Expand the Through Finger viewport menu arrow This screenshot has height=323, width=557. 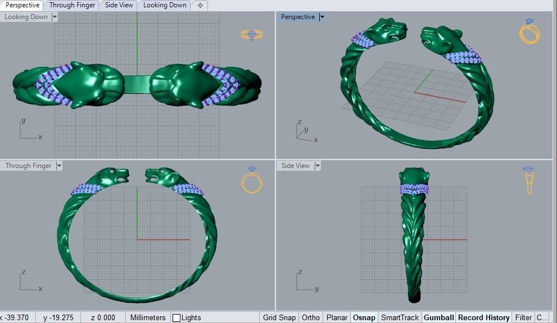(59, 165)
